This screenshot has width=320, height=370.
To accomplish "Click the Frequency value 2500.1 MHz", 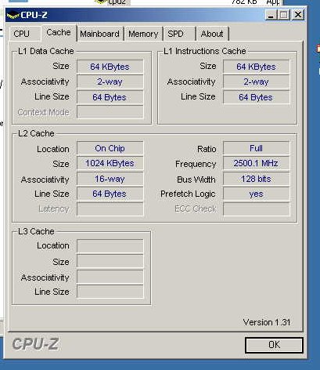I will click(x=256, y=163).
